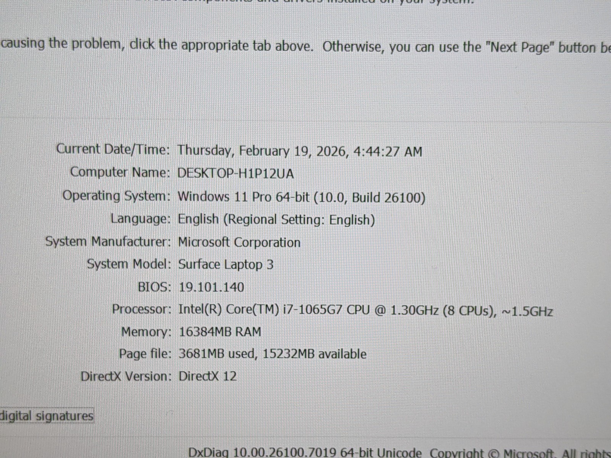Click the "Current Date/Time:" label
The width and height of the screenshot is (611, 458).
tap(113, 149)
